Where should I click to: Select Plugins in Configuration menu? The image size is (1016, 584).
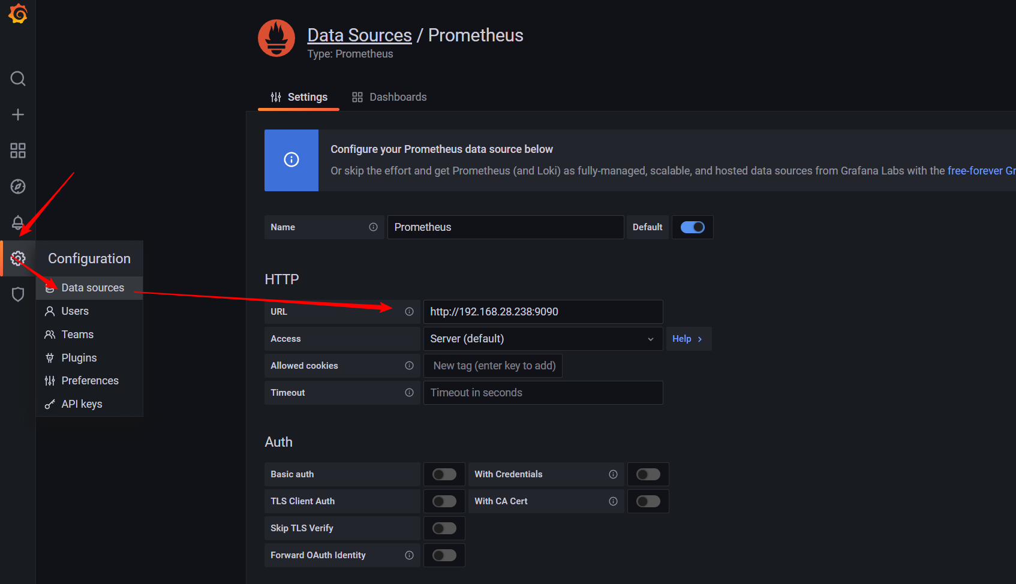tap(79, 358)
